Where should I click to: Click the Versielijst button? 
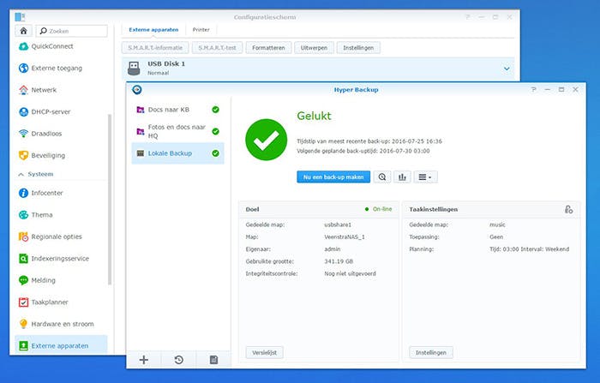[264, 352]
